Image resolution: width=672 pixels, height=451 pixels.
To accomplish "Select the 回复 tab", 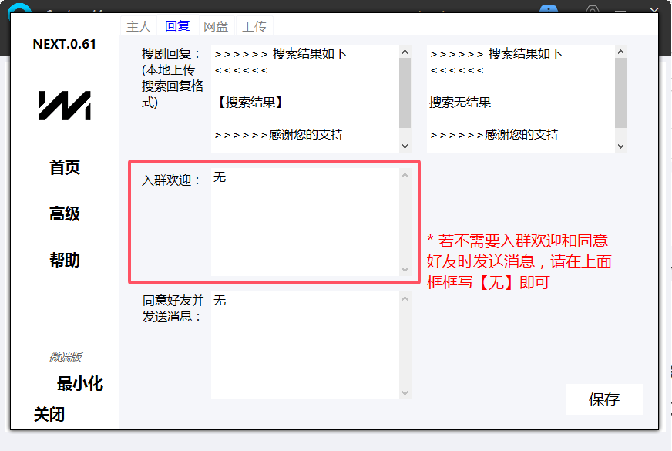I will coord(177,25).
